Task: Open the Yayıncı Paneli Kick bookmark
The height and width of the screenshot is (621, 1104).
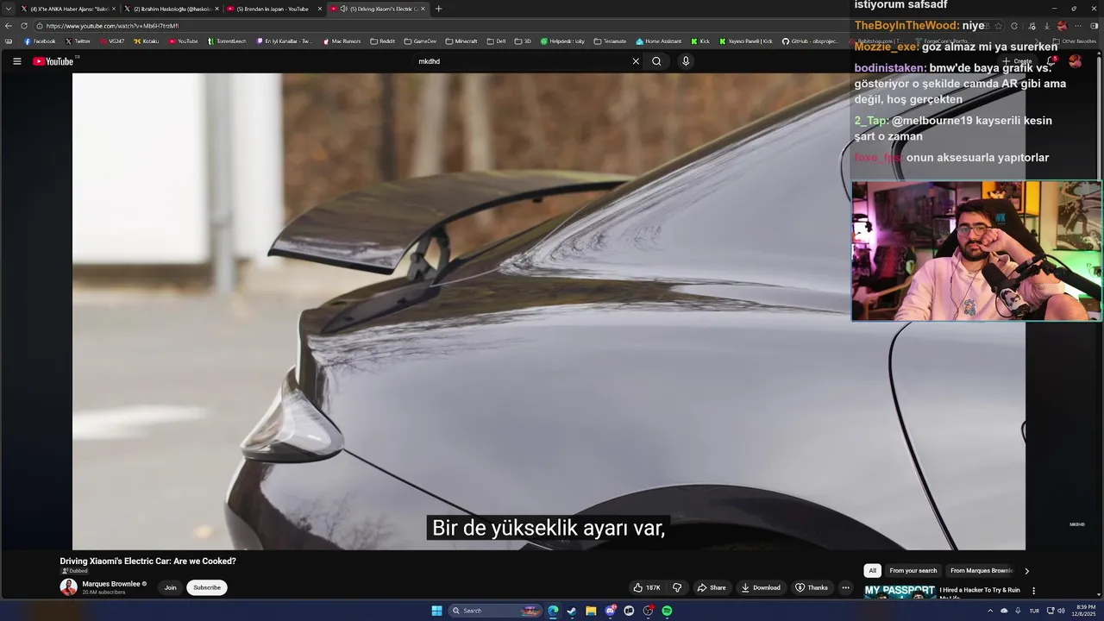Action: 748,41
